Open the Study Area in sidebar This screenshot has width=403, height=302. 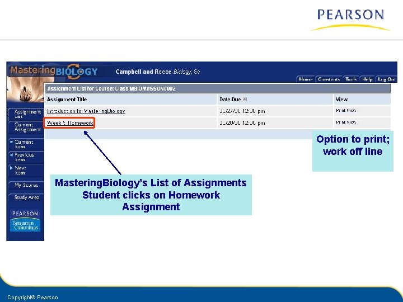(26, 197)
